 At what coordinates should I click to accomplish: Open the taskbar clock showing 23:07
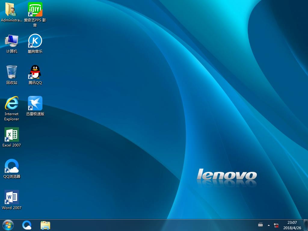tap(292, 225)
